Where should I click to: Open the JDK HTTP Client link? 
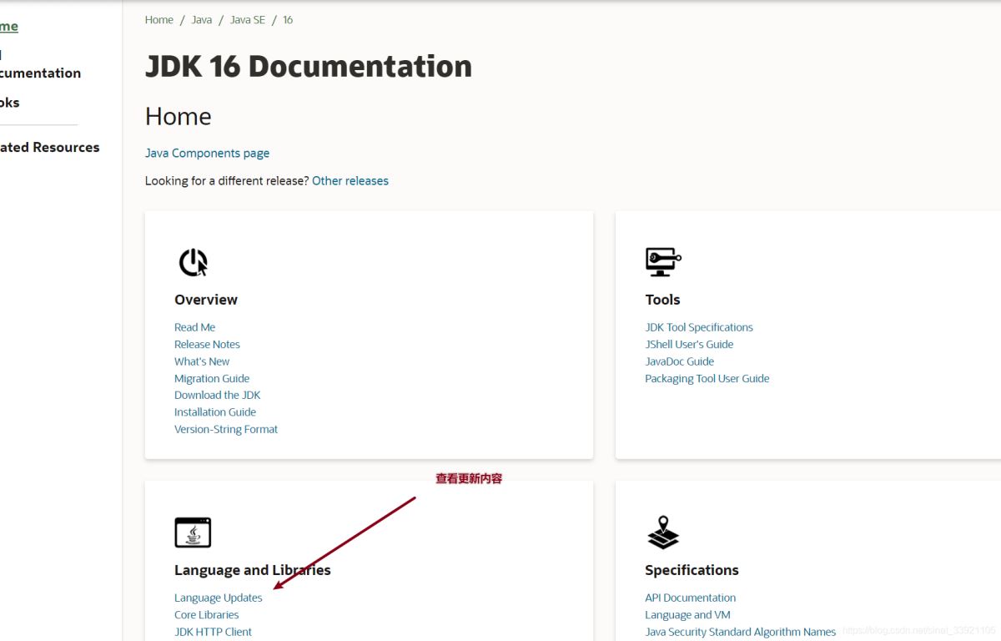213,632
